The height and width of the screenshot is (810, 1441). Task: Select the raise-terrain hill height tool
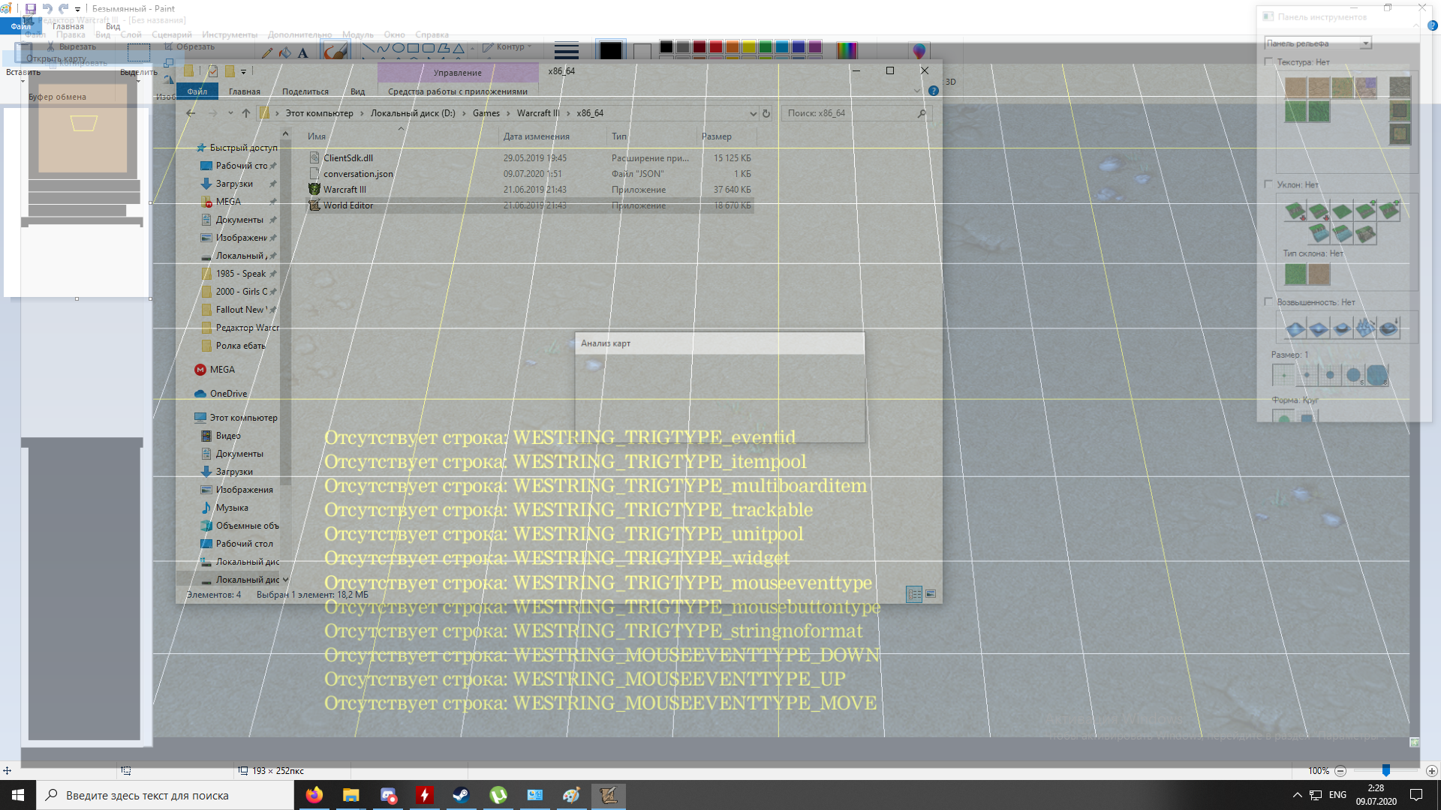click(x=1295, y=328)
